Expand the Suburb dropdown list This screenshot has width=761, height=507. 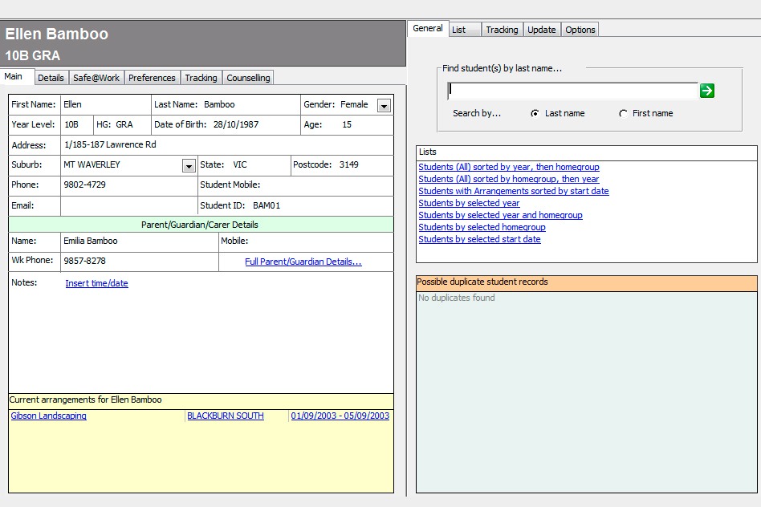(189, 166)
